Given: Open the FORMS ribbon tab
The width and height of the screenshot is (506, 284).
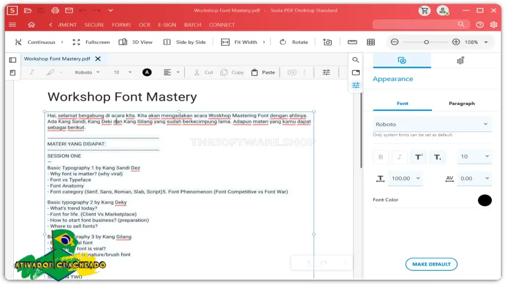Looking at the screenshot, I should point(122,25).
